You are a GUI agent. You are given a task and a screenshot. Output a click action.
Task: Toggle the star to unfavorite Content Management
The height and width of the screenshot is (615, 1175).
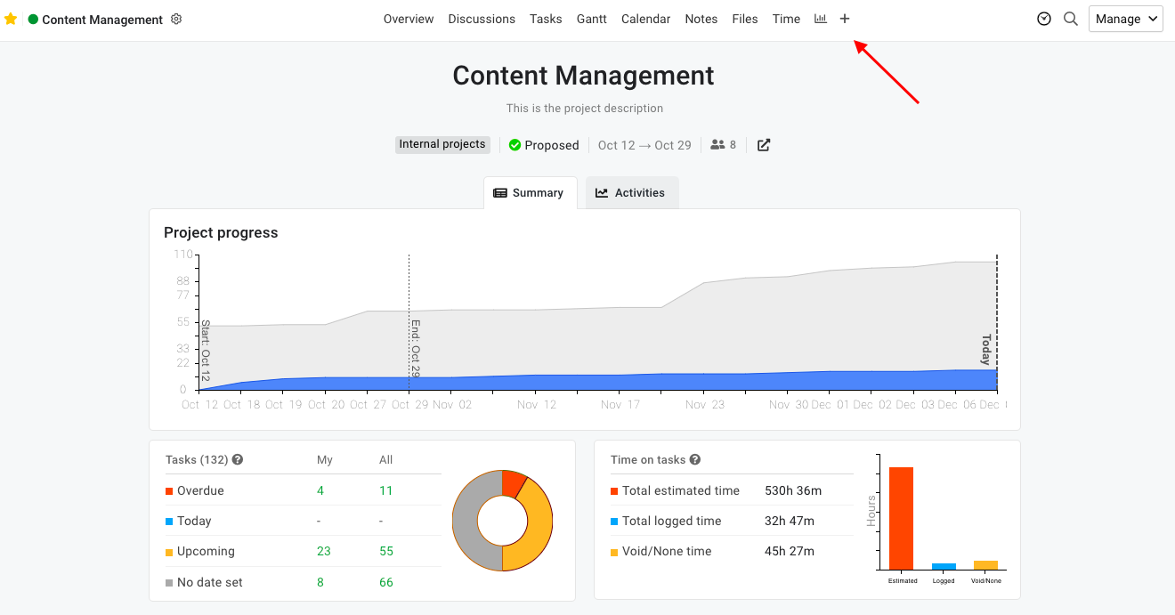coord(11,19)
